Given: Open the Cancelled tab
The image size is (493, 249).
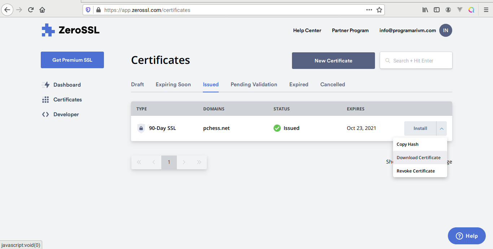Looking at the screenshot, I should pos(333,84).
